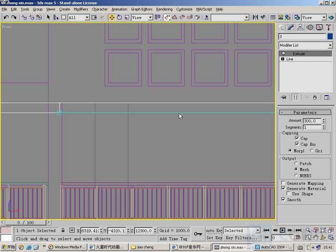Click the selection lock toggle icon
336x252 pixels.
click(63, 230)
